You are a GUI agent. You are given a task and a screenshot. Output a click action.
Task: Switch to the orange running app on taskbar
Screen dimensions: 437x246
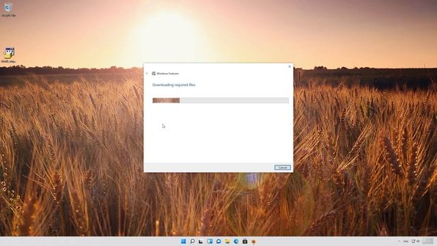[x=253, y=241]
